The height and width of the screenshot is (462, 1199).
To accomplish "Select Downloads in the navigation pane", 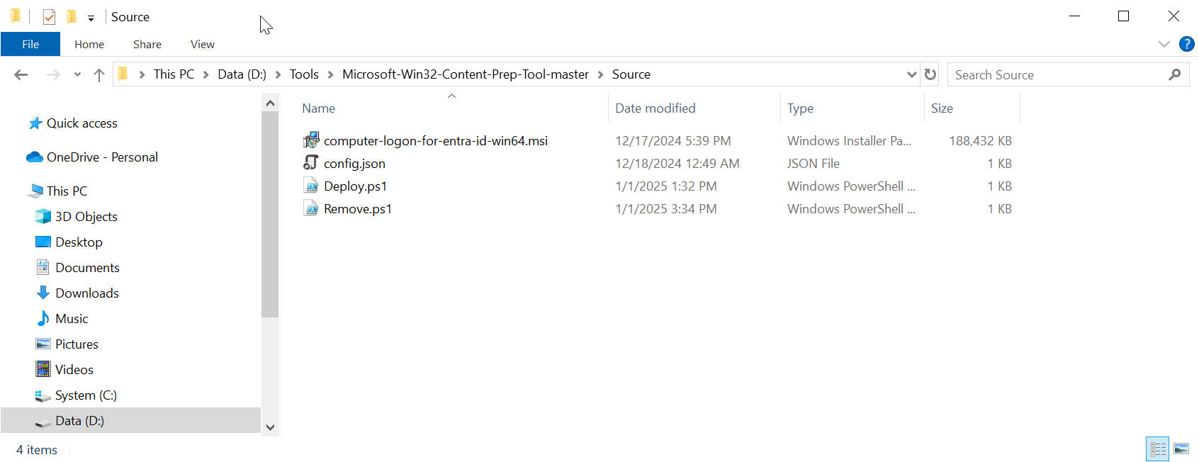I will (x=86, y=293).
